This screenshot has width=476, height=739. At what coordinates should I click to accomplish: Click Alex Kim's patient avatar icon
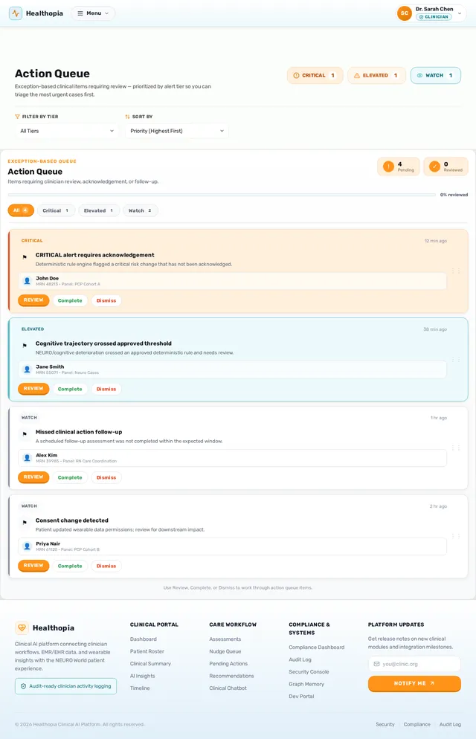[28, 458]
